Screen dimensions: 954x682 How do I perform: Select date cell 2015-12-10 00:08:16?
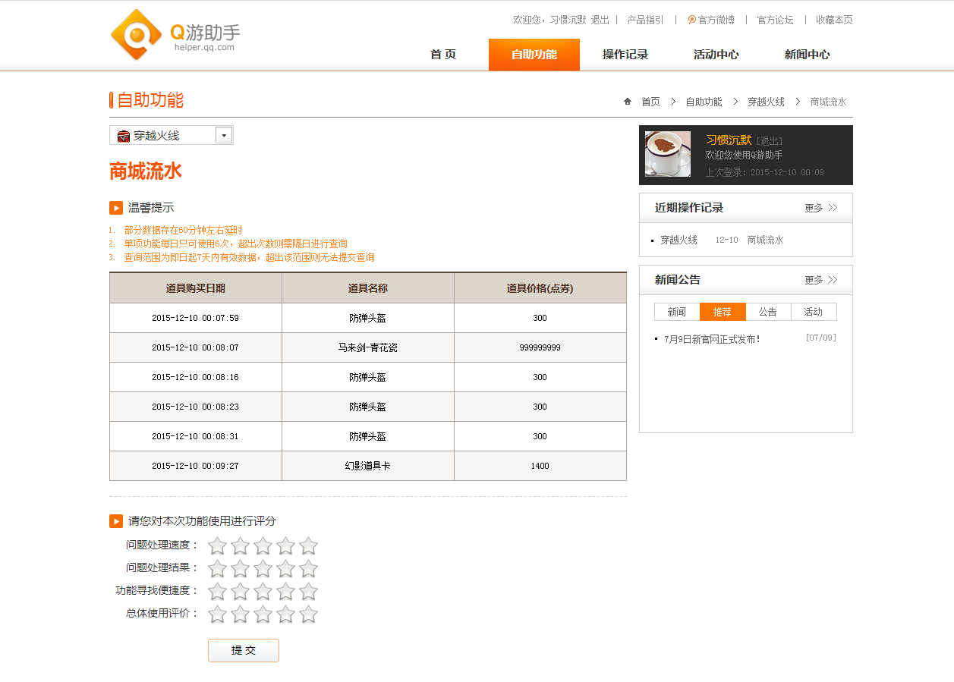(196, 377)
